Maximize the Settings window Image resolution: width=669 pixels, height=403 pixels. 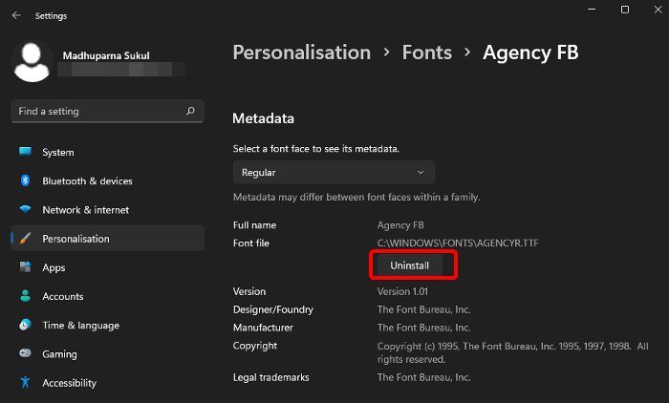(624, 10)
